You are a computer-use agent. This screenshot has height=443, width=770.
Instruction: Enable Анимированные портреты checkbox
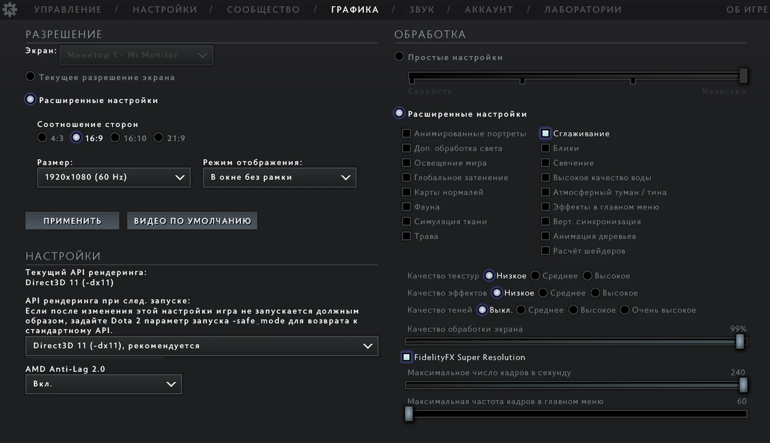pyautogui.click(x=407, y=134)
